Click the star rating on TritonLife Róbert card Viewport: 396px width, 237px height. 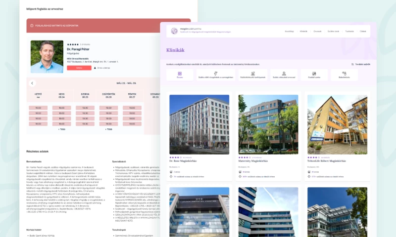point(313,158)
